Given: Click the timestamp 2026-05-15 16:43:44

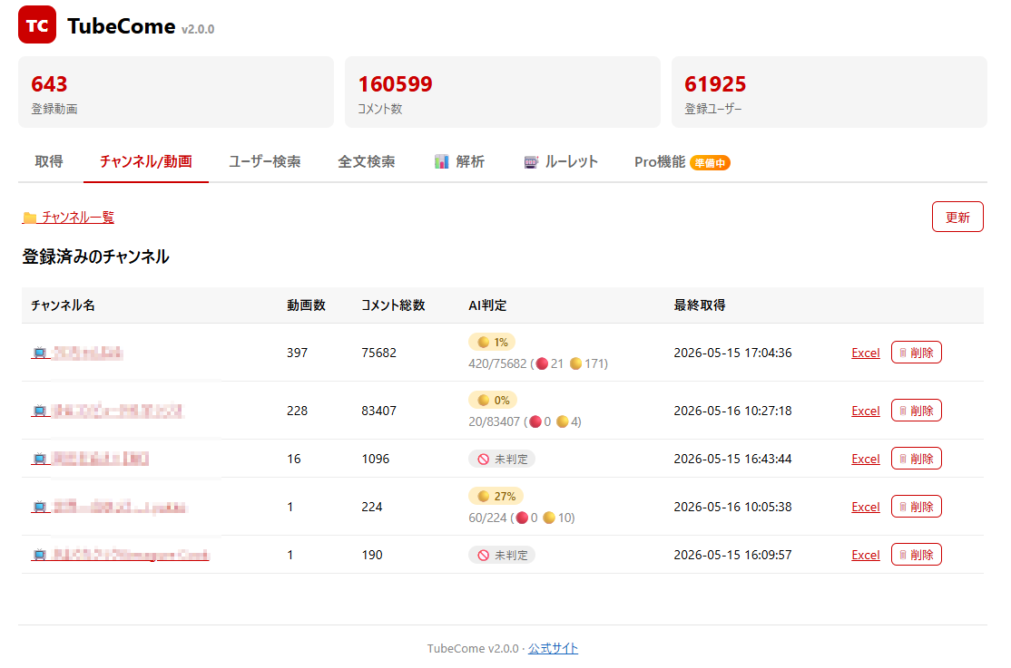Looking at the screenshot, I should [732, 459].
